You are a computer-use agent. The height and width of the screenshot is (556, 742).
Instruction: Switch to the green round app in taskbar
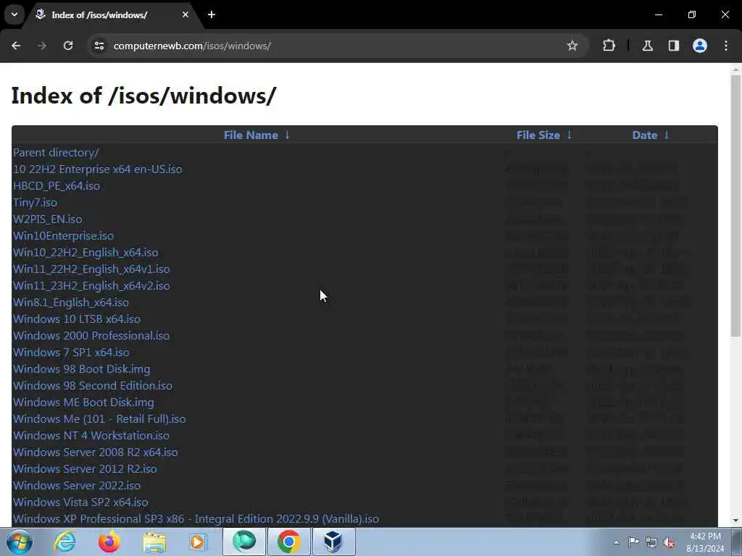244,542
